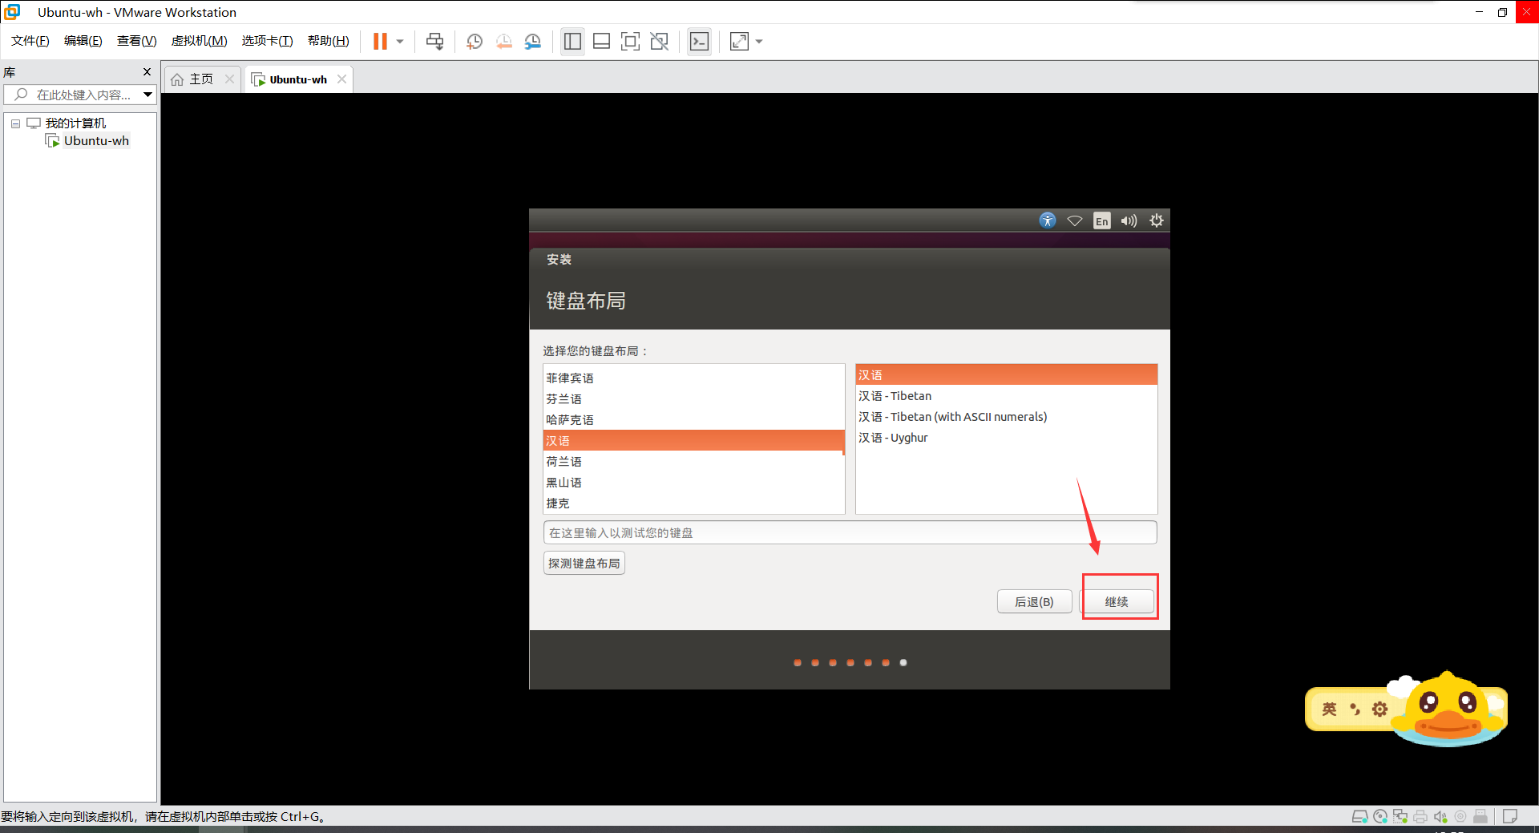The height and width of the screenshot is (833, 1539).
Task: Click the 后退(B) button
Action: tap(1034, 601)
